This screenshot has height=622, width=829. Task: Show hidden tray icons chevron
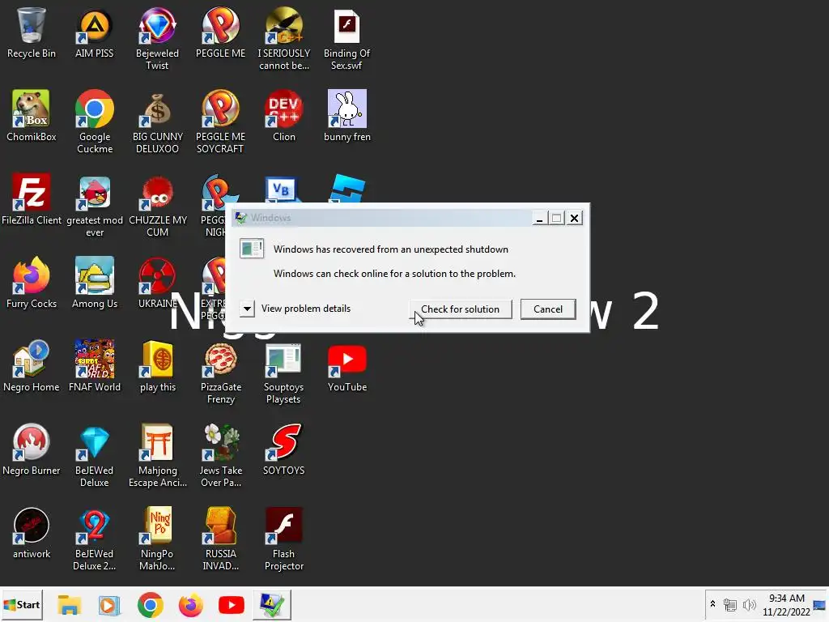pyautogui.click(x=712, y=604)
